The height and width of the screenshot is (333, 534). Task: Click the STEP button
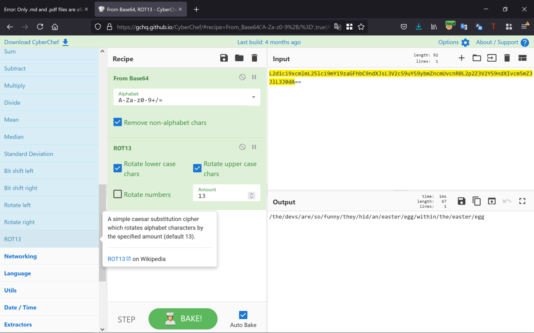pyautogui.click(x=126, y=319)
